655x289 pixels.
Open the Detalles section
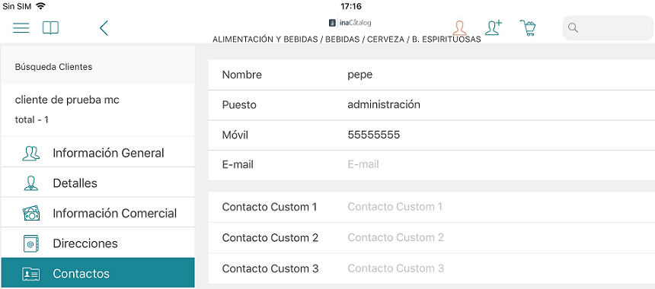pos(98,183)
